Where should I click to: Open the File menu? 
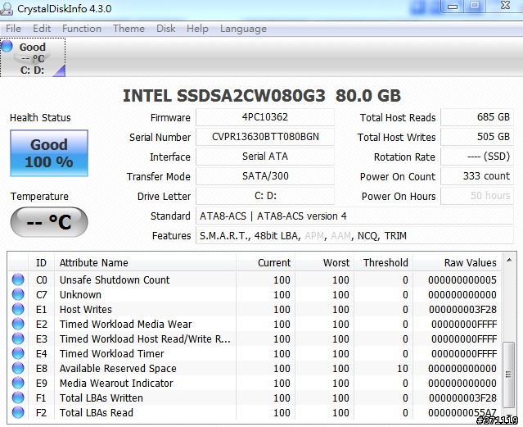(13, 29)
